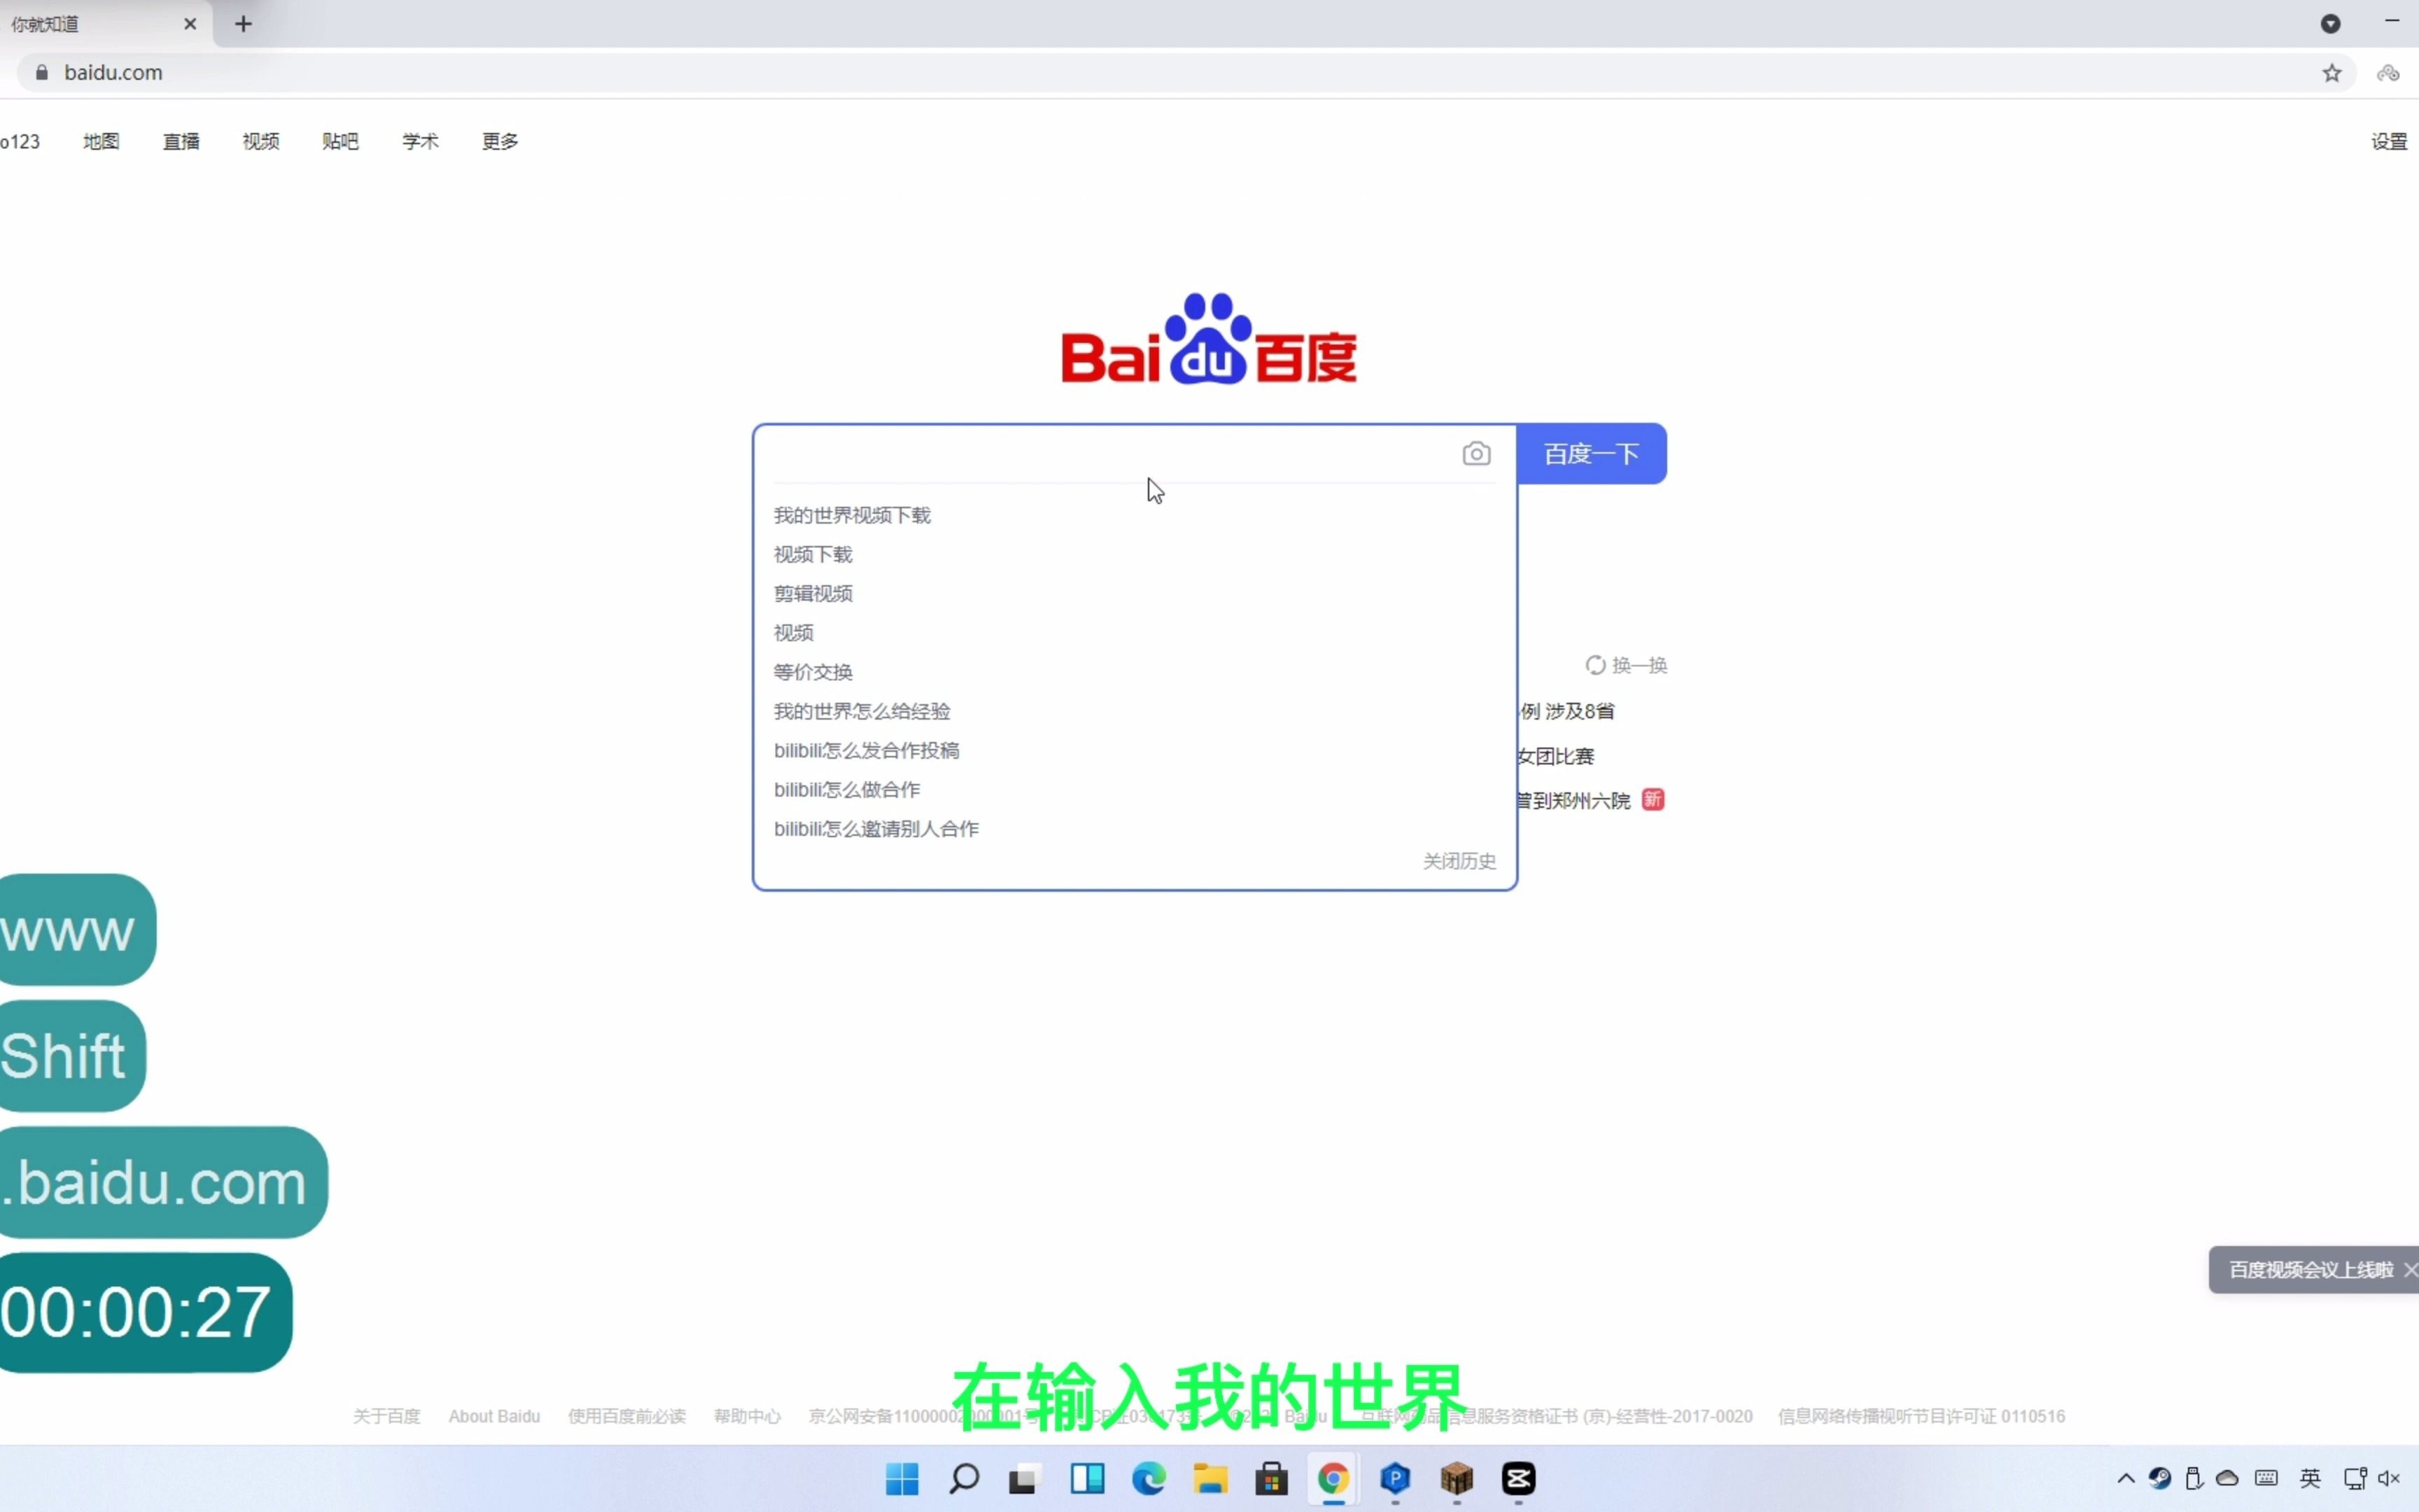Image resolution: width=2419 pixels, height=1512 pixels.
Task: Select suggestion bilibili怎么做合作
Action: click(847, 789)
